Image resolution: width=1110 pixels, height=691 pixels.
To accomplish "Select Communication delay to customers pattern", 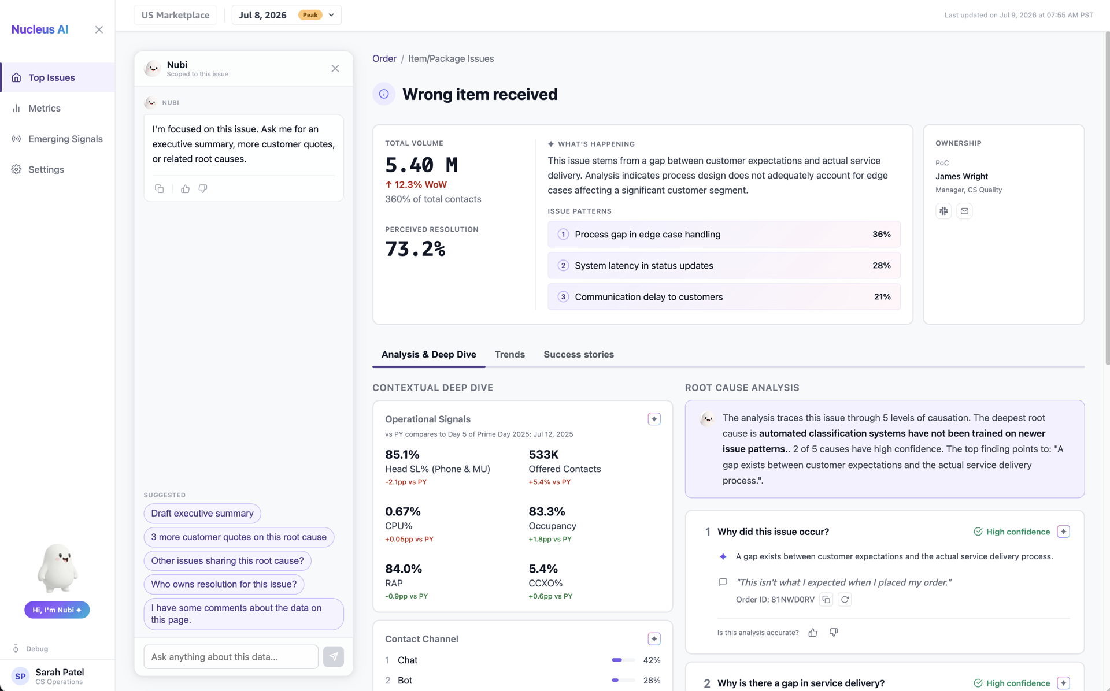I will pyautogui.click(x=724, y=297).
